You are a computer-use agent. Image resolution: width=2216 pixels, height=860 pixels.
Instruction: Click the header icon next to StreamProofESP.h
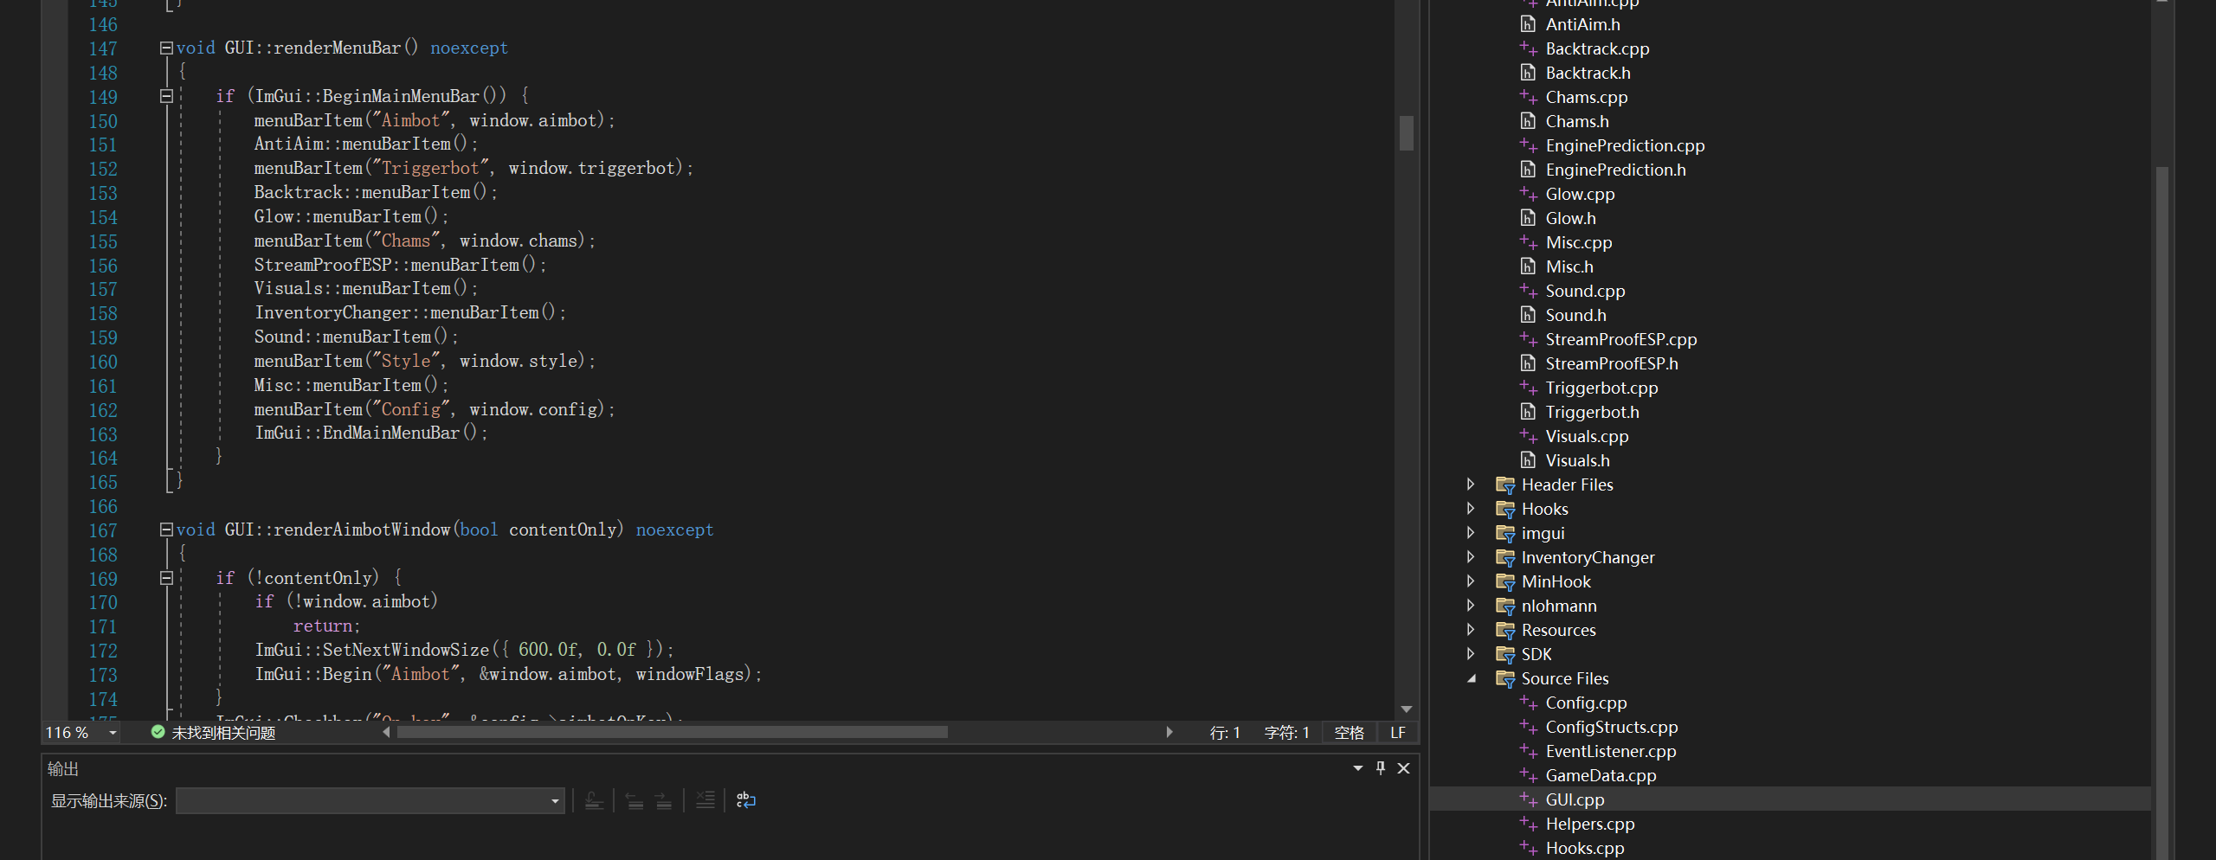1529,363
